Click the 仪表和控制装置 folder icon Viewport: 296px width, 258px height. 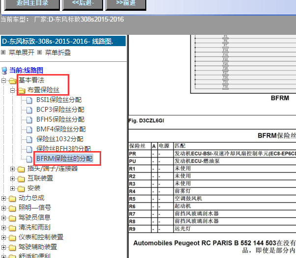12,238
